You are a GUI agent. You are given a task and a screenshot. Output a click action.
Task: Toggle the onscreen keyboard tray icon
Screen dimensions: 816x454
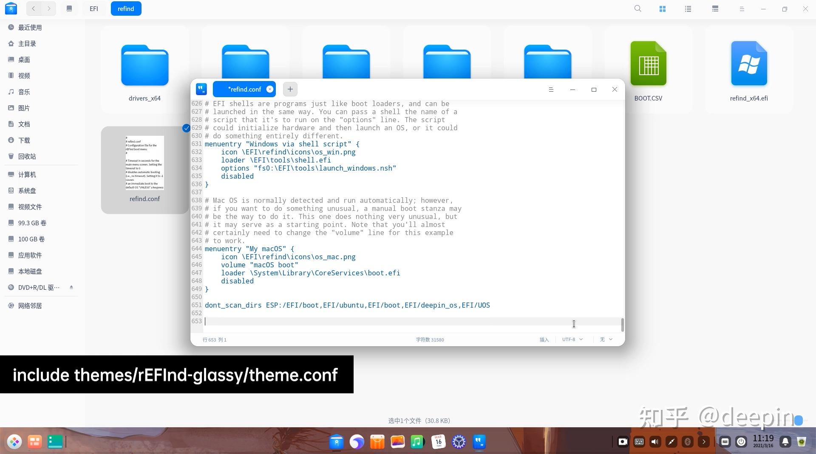pos(639,442)
